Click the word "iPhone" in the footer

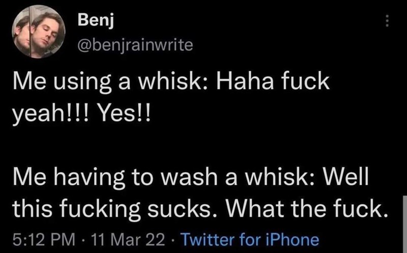(x=296, y=239)
